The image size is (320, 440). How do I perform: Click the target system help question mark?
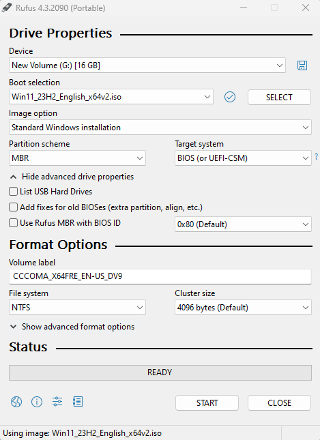click(x=317, y=157)
